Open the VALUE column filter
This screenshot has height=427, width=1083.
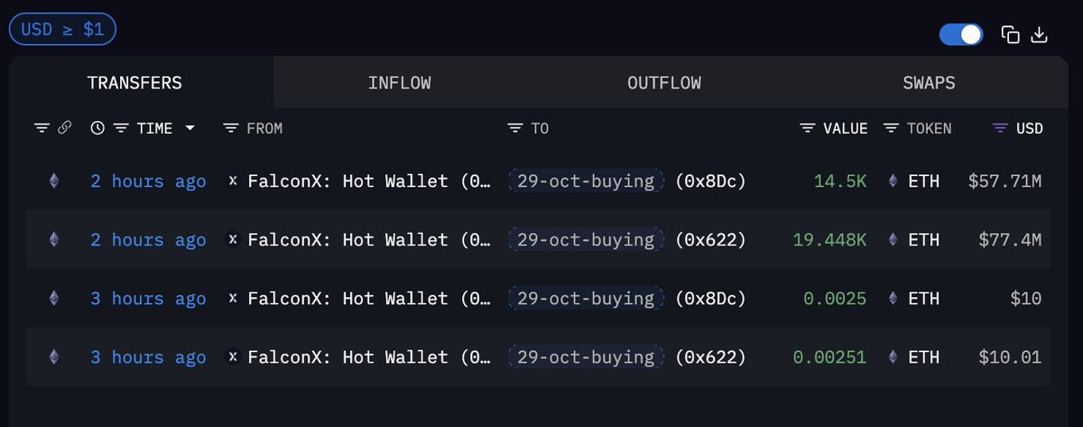[x=808, y=128]
